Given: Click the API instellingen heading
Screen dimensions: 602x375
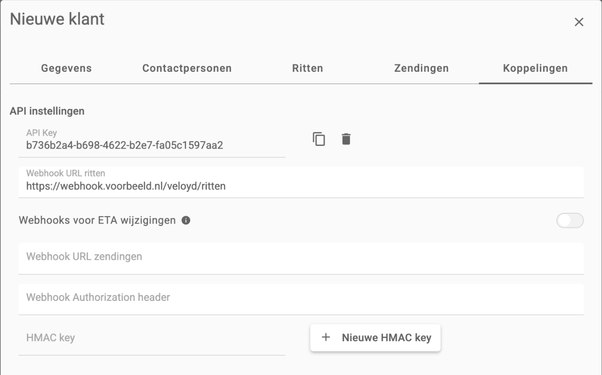Looking at the screenshot, I should (47, 111).
